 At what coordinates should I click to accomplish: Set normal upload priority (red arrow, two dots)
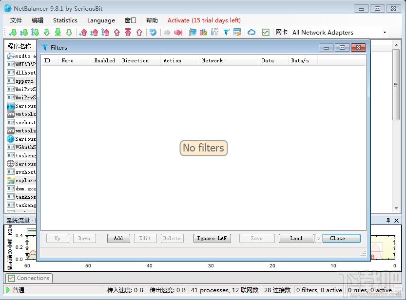pos(94,32)
